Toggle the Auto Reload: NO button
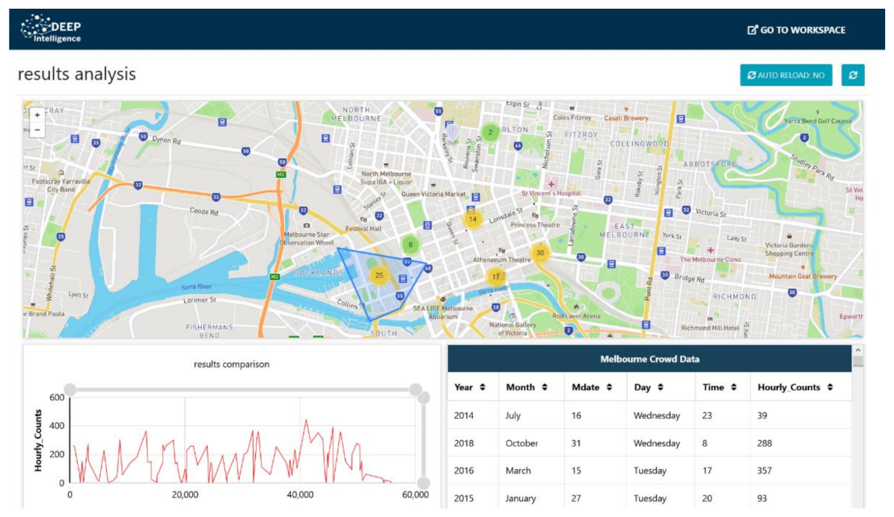 point(786,75)
